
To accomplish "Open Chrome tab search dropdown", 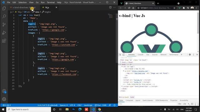I will click(178, 3).
